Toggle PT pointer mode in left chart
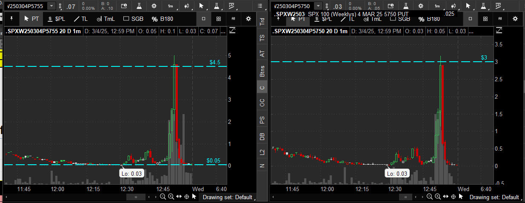This screenshot has width=525, height=203. [x=31, y=19]
